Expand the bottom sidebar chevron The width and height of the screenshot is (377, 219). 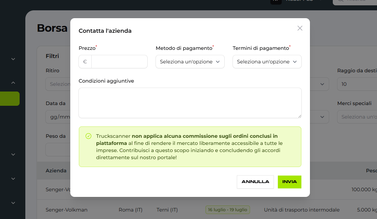click(13, 203)
